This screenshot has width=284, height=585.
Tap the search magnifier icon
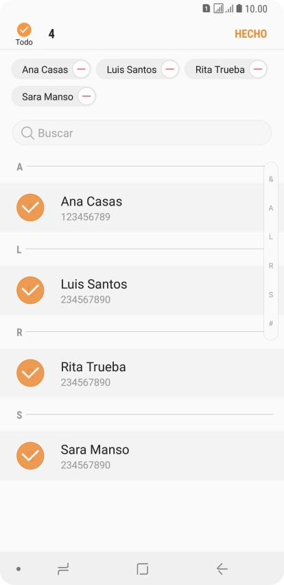[x=27, y=133]
